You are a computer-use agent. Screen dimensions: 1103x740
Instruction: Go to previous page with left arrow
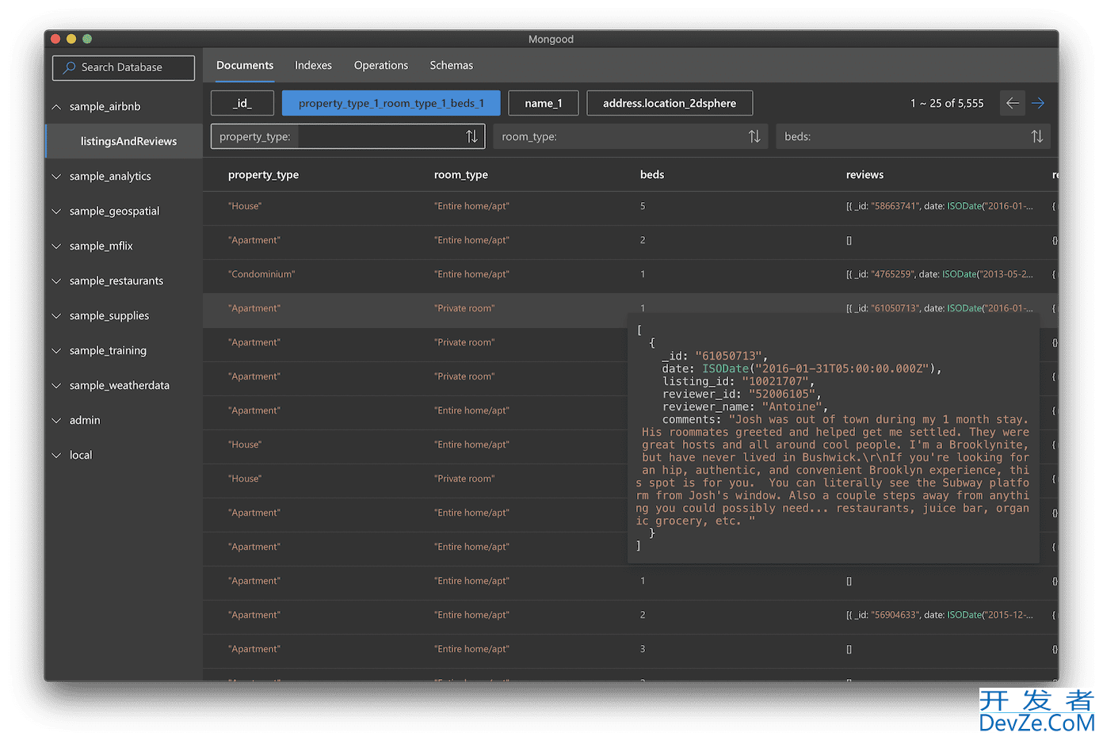[x=1012, y=103]
